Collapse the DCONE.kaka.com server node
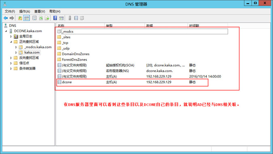This screenshot has width=273, height=154. pos(6,31)
